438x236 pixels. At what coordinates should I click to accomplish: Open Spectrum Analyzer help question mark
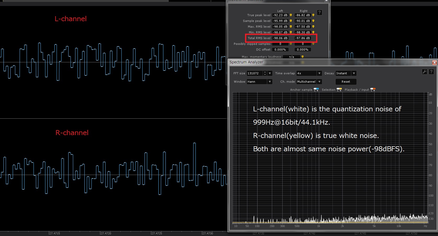(431, 72)
